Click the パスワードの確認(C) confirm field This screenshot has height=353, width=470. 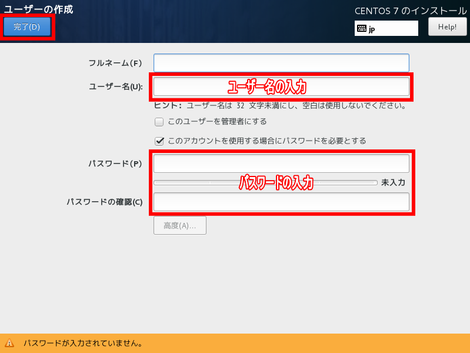[281, 202]
